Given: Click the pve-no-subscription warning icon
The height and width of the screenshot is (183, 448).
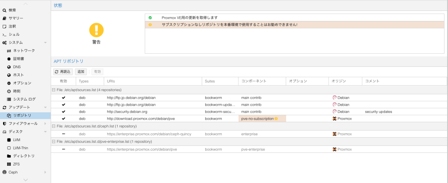Looking at the screenshot, I should 276,118.
